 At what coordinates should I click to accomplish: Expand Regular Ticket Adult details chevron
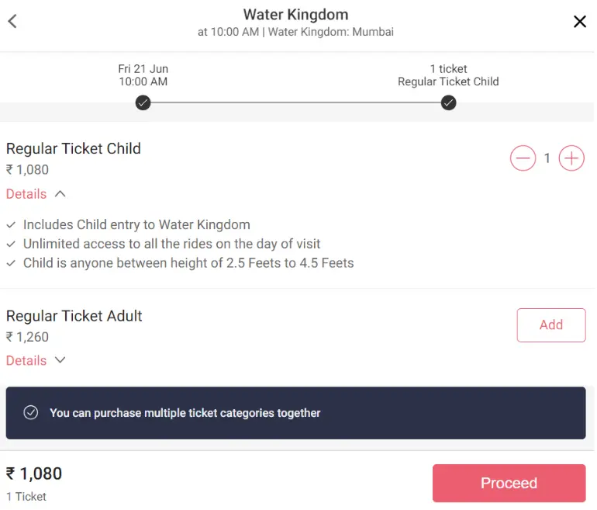tap(60, 360)
